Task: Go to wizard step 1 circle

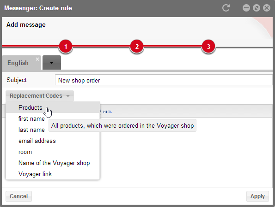Action: (66, 47)
